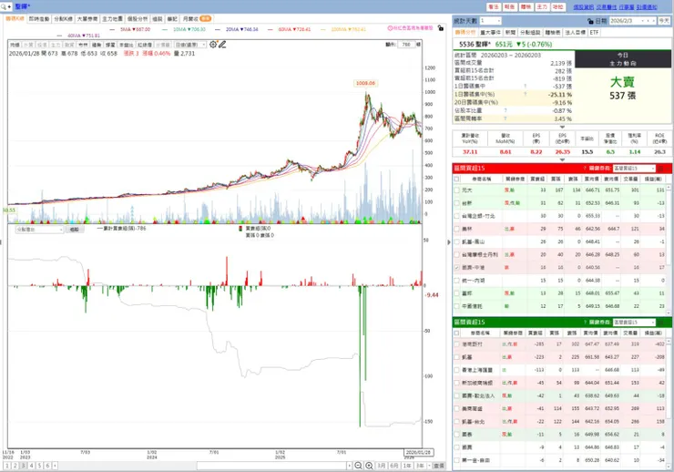Check the 台新 broker checkbox

coord(456,202)
